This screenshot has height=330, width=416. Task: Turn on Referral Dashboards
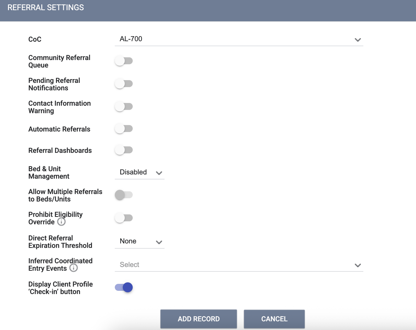(x=124, y=150)
